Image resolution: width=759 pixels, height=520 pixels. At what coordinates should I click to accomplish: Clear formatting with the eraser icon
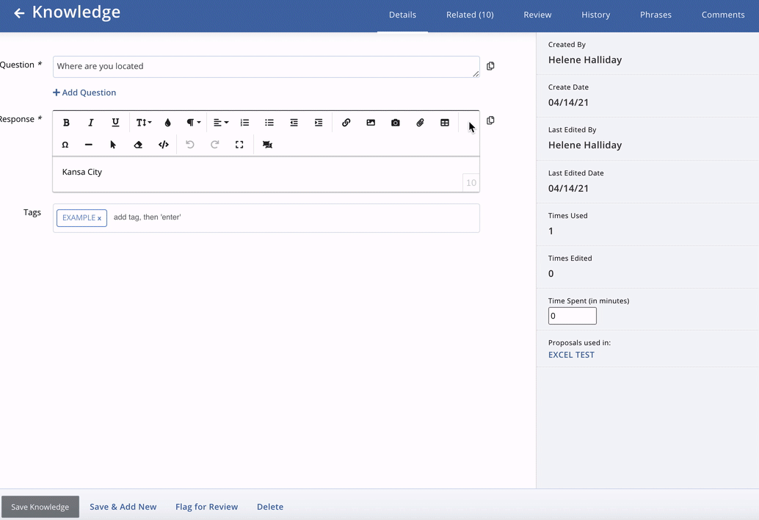(138, 145)
